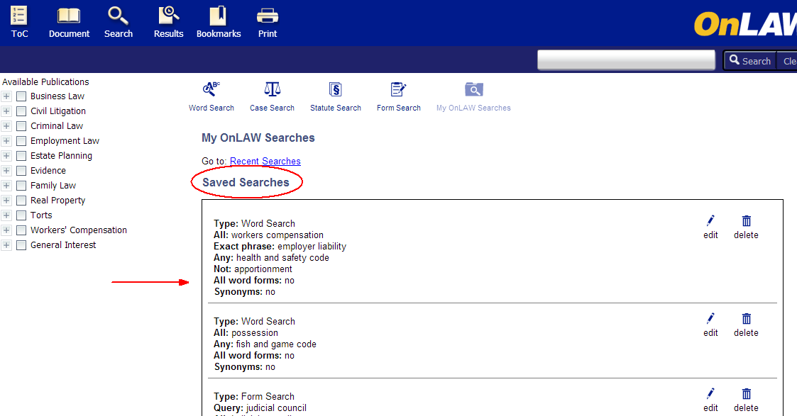
Task: Edit the possession saved search
Action: tap(710, 325)
